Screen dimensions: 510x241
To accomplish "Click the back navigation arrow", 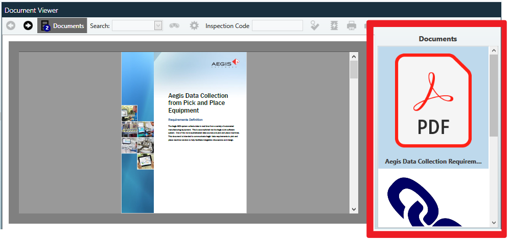I will 11,25.
